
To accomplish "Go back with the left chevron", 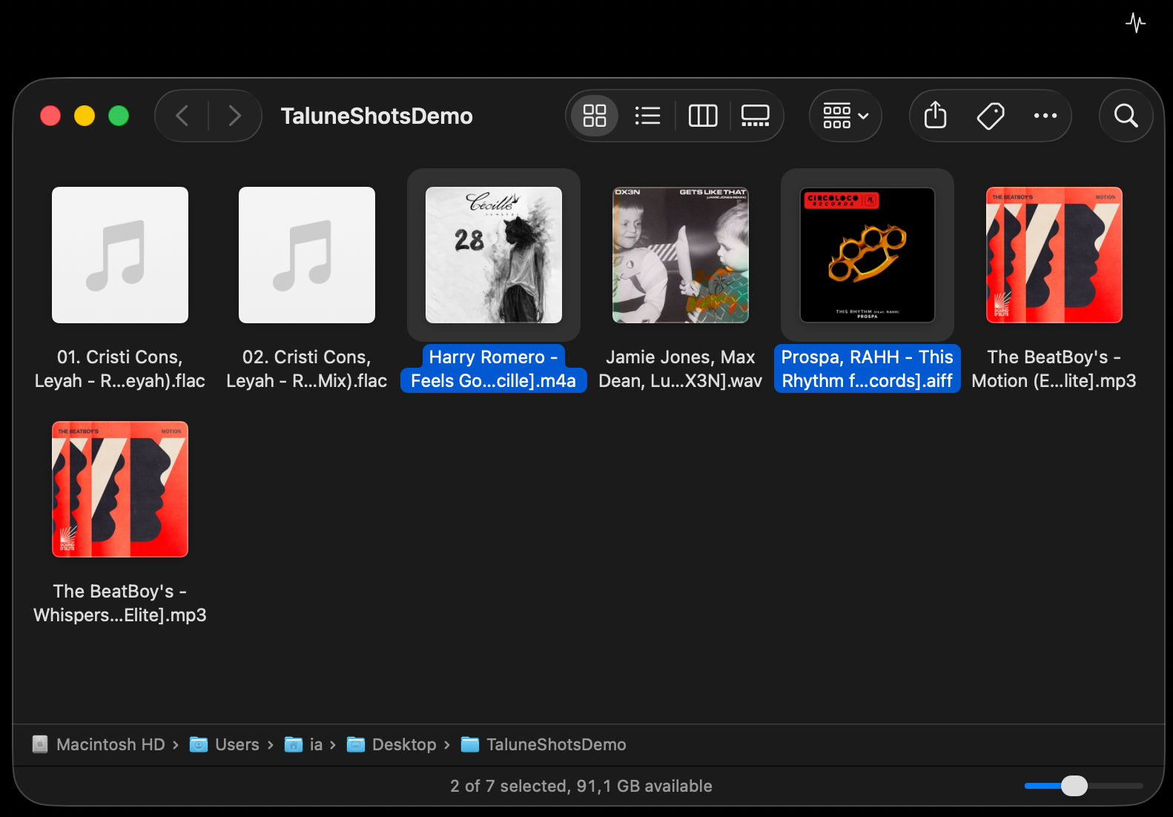I will [x=182, y=116].
